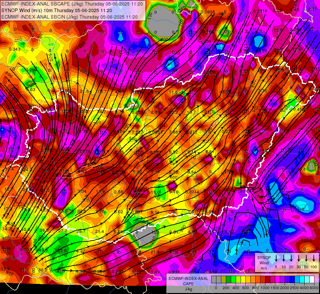This screenshot has width=320, height=294.
Task: Click the SYNOP label in wind legend
Action: [x=264, y=258]
